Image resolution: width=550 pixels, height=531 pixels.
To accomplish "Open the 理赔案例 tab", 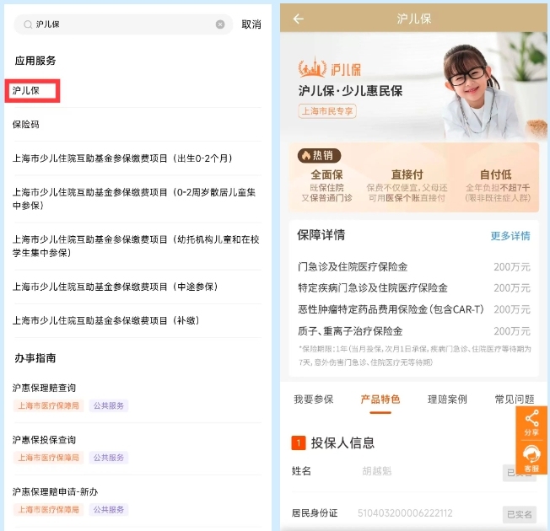I will coord(447,399).
